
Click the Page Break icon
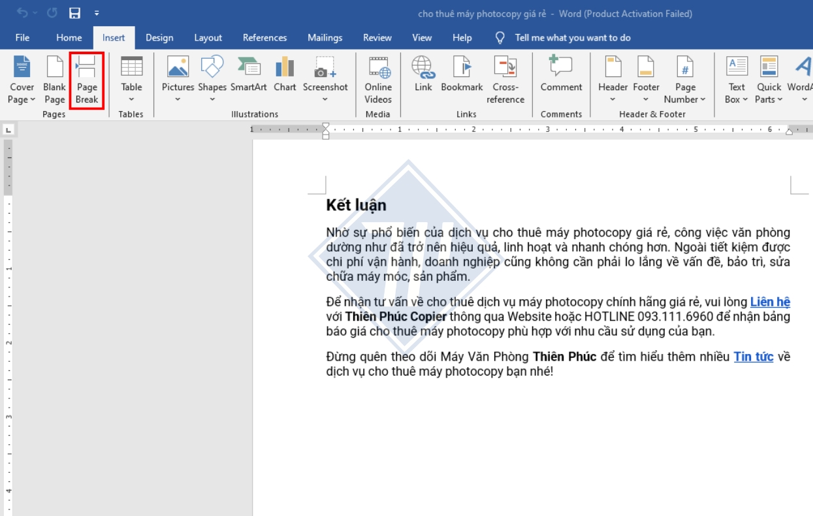click(x=87, y=67)
